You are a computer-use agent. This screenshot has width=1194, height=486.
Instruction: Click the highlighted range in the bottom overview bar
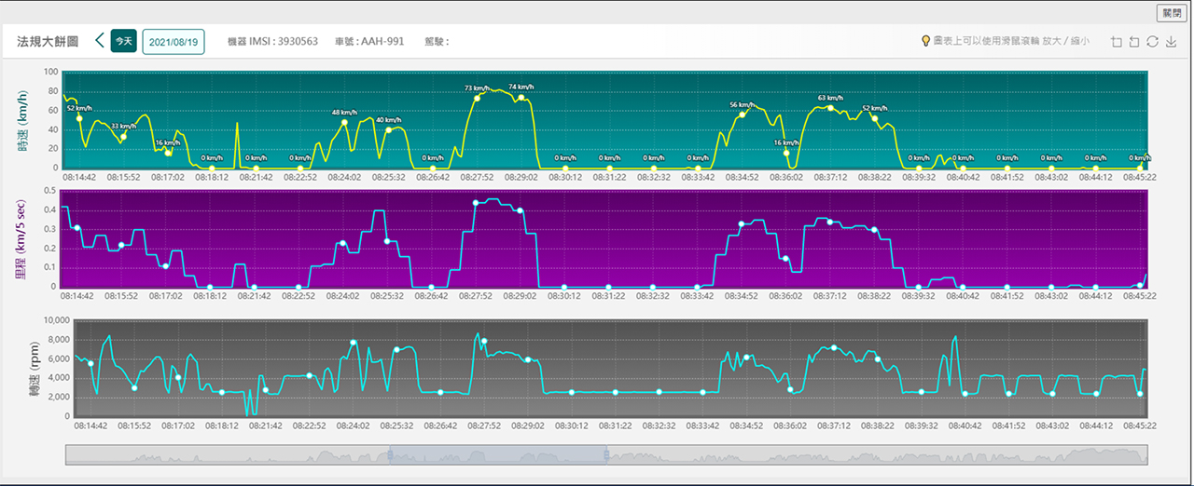click(498, 454)
